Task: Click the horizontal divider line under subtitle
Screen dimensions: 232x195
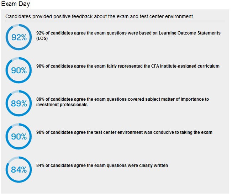Action: pos(115,21)
